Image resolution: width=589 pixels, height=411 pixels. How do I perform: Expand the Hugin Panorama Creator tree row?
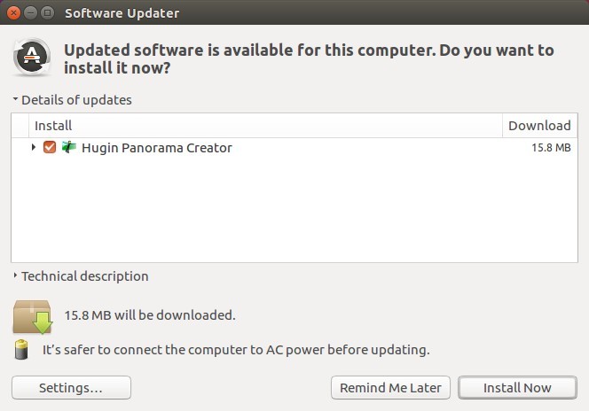34,147
